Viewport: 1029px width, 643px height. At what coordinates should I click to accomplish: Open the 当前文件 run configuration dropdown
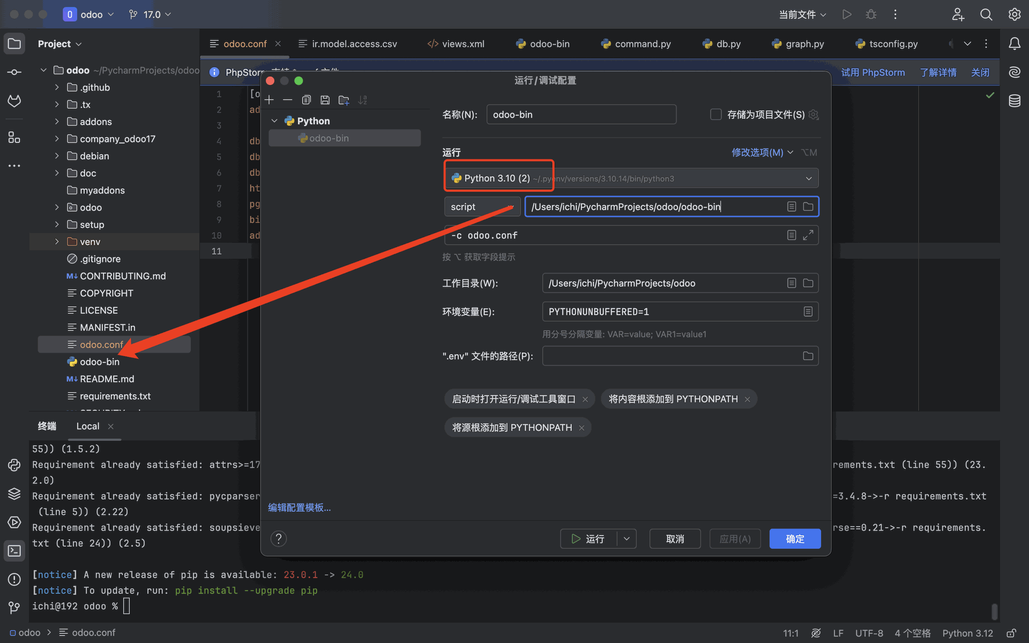(x=802, y=14)
